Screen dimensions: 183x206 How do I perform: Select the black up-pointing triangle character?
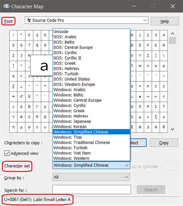pos(140,96)
